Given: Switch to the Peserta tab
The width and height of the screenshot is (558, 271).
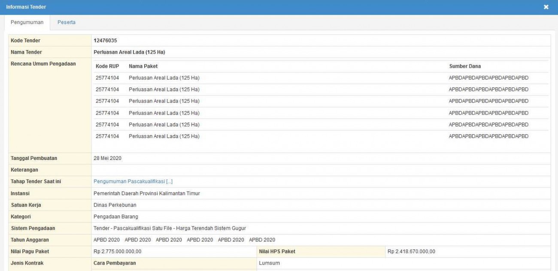Looking at the screenshot, I should pos(67,22).
